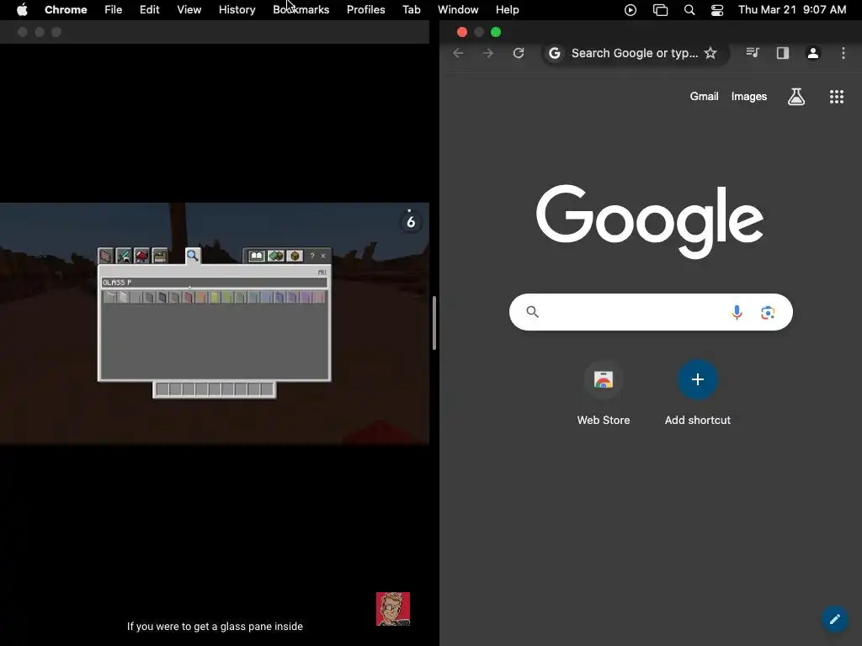The image size is (862, 646).
Task: Select the magnifying glass search tab
Action: (193, 256)
